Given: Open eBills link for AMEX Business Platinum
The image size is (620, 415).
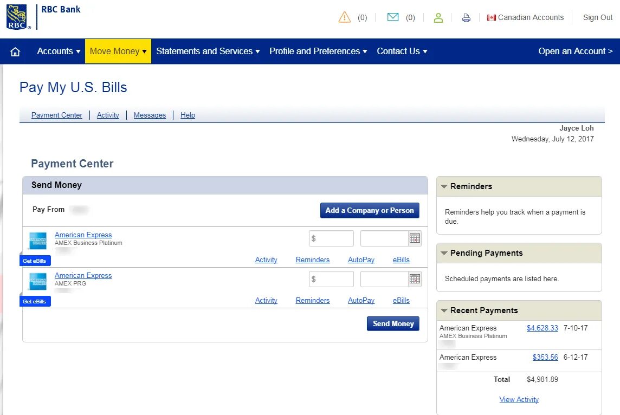Looking at the screenshot, I should (x=401, y=260).
